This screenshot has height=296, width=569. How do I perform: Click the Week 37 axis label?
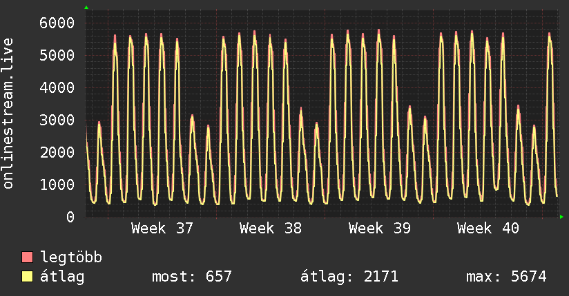click(162, 229)
